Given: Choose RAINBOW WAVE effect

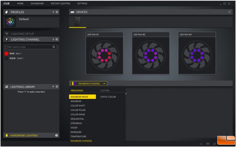Looking at the screenshot, I should coord(82,97).
